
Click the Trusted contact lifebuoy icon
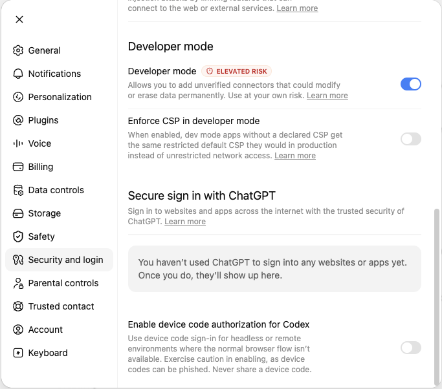18,306
